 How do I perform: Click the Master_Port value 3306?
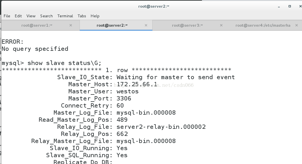124,98
